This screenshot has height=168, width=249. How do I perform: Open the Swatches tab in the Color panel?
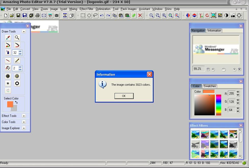[210, 86]
